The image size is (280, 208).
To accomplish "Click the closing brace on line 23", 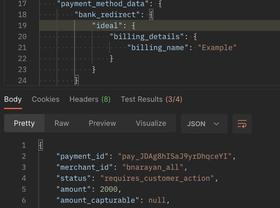I will (94, 70).
